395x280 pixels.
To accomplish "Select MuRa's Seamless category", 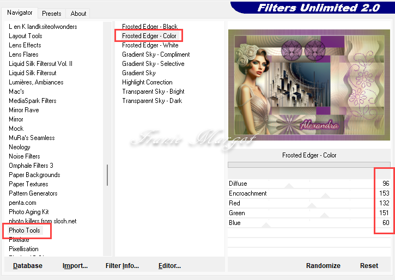I will 32,138.
